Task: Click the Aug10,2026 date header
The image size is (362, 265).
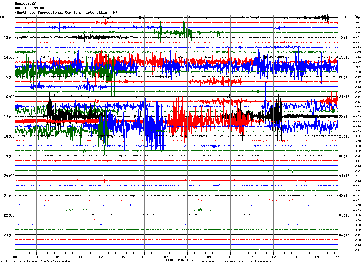Action: pos(25,4)
